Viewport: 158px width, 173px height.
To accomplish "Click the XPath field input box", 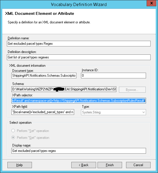I will (43, 112).
